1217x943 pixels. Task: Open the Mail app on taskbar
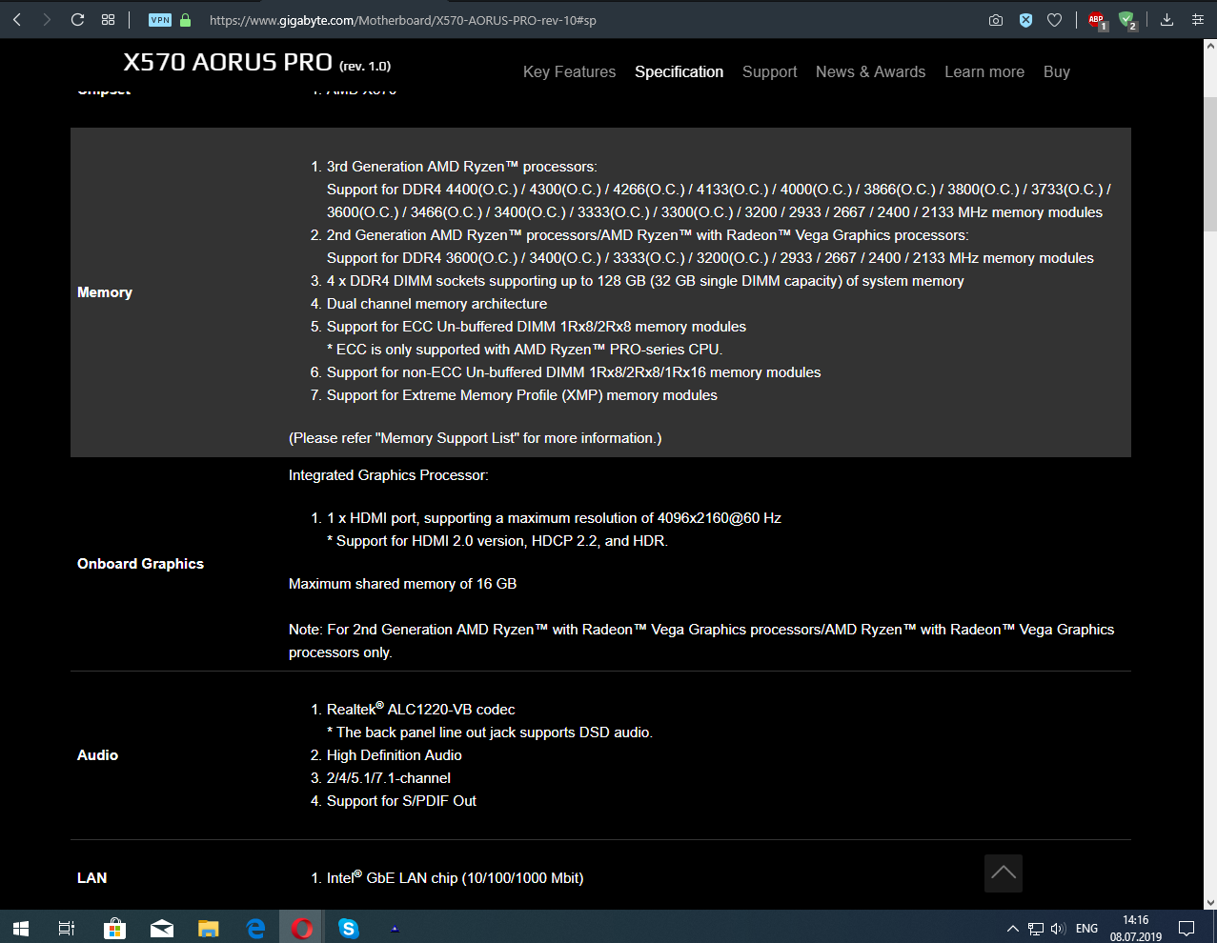[x=162, y=928]
